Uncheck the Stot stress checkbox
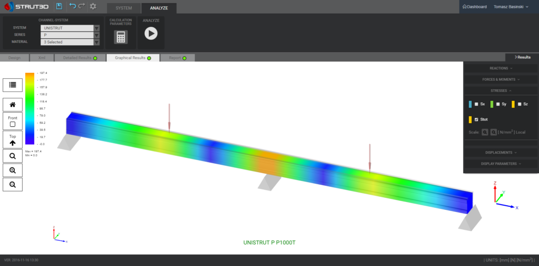This screenshot has width=539, height=266. coord(476,120)
